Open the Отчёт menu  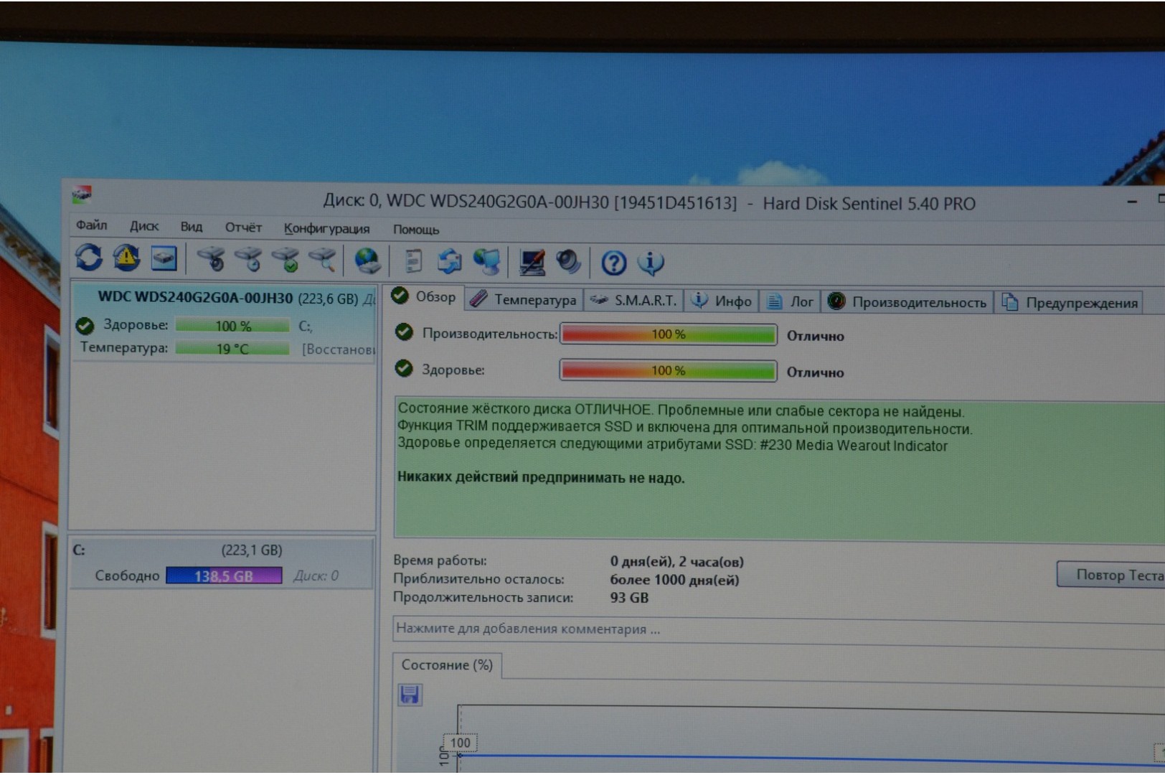[x=243, y=227]
